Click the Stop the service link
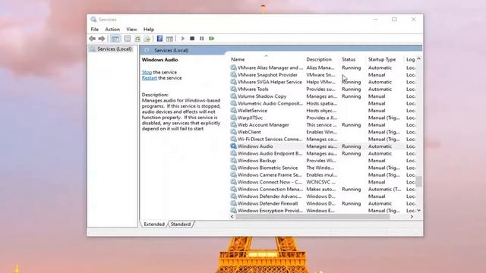Image resolution: width=486 pixels, height=273 pixels. (x=147, y=73)
